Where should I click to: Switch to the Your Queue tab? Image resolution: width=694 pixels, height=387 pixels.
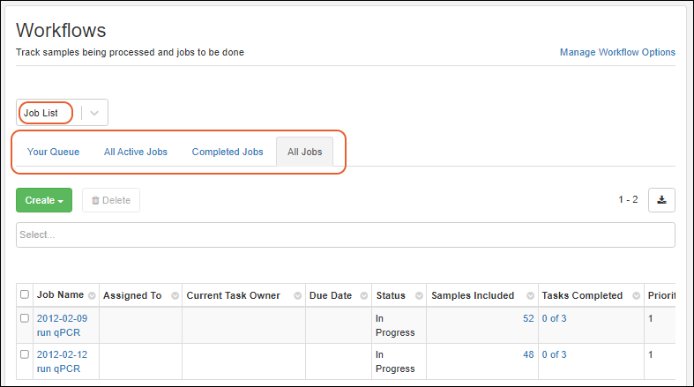(x=53, y=152)
